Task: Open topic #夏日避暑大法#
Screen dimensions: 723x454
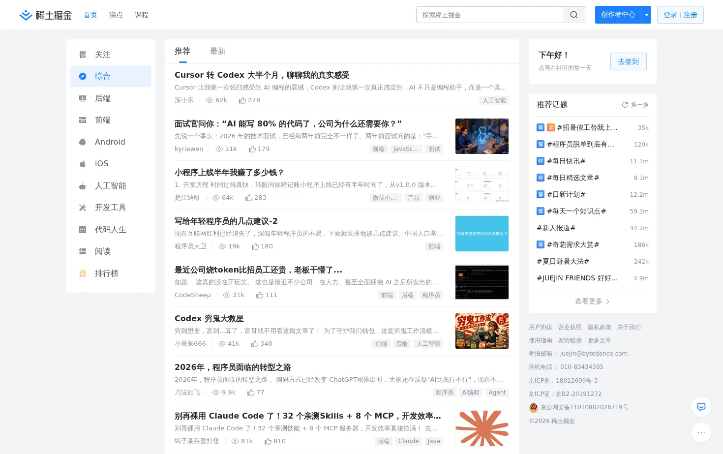Action: point(563,261)
